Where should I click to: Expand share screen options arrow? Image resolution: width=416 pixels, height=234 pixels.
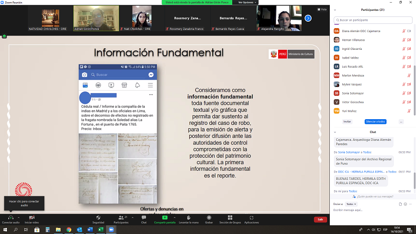(175, 218)
